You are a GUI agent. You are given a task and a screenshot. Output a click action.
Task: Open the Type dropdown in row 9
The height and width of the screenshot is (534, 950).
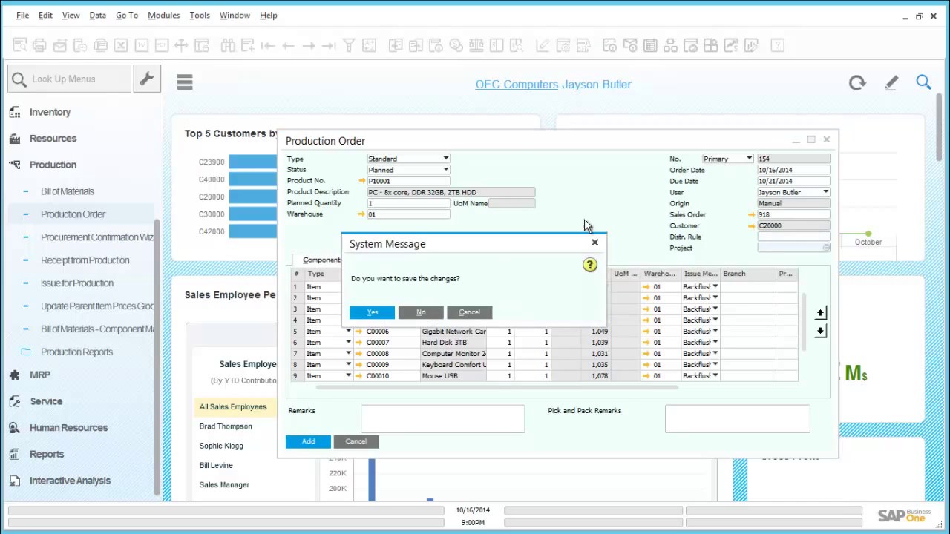348,375
